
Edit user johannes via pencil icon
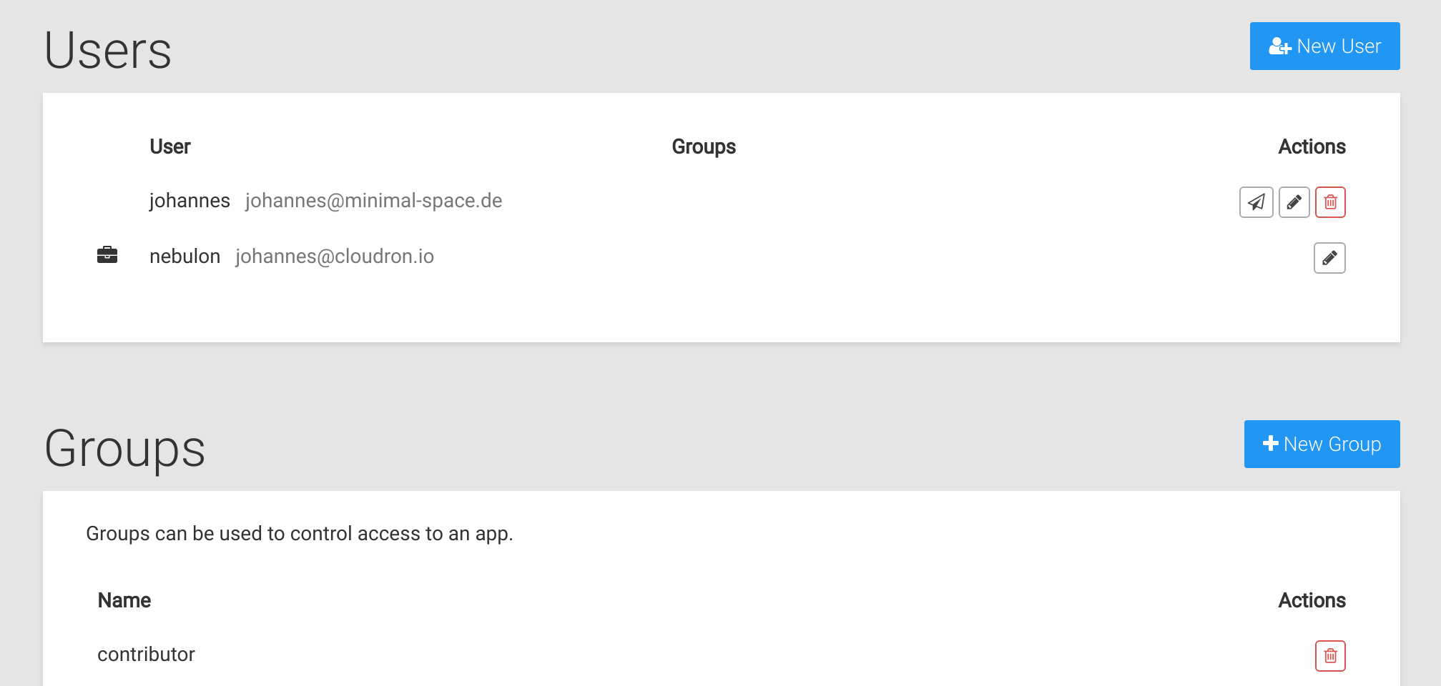pos(1294,202)
